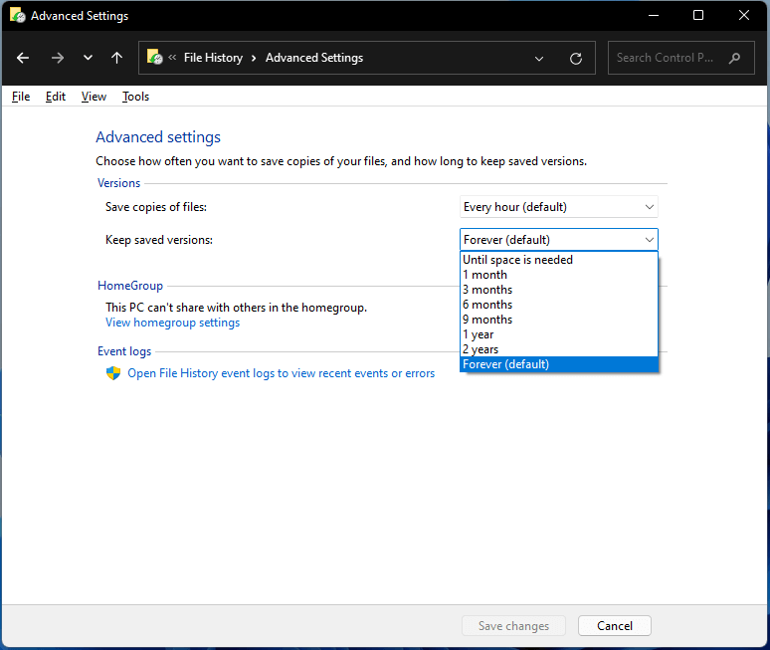The width and height of the screenshot is (770, 650).
Task: Click the Forward navigation arrow
Action: [x=57, y=58]
